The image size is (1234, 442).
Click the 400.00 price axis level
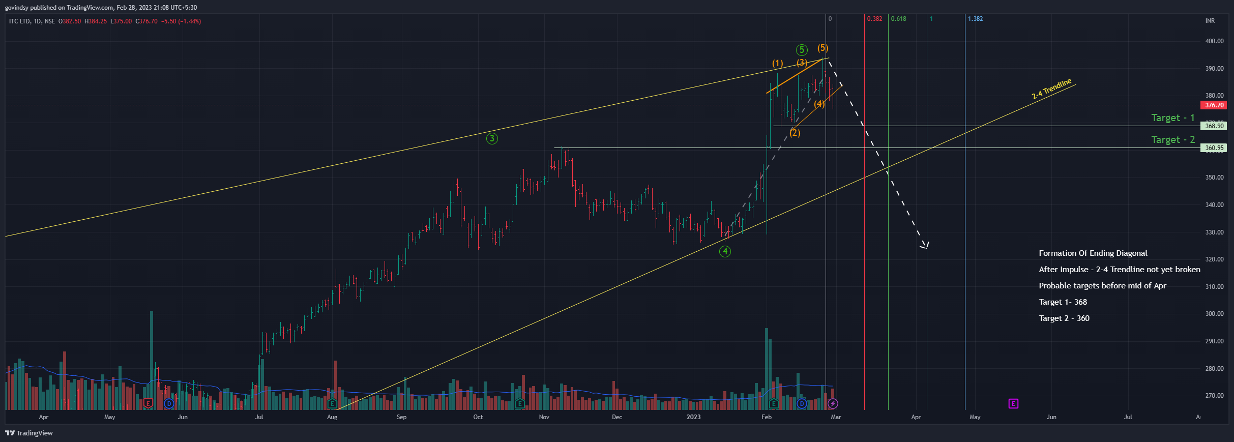tap(1214, 41)
